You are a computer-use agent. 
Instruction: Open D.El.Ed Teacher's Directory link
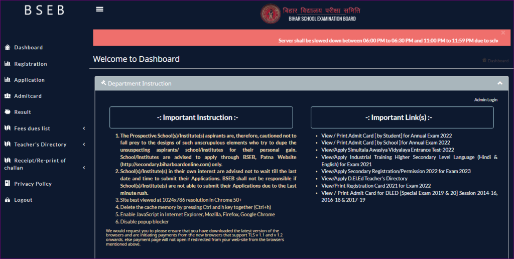pyautogui.click(x=364, y=178)
